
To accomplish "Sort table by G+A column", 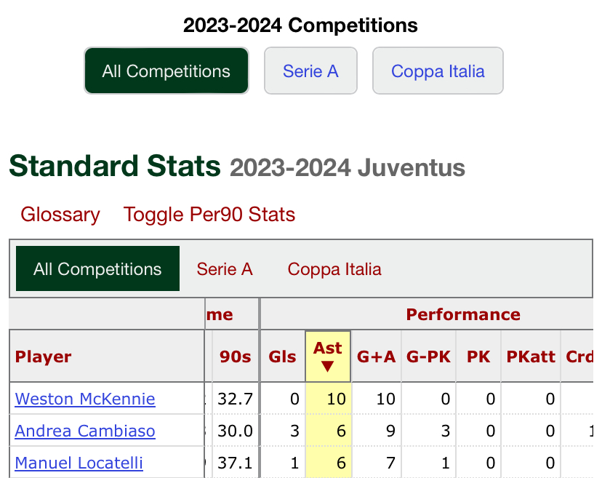I will pos(377,356).
